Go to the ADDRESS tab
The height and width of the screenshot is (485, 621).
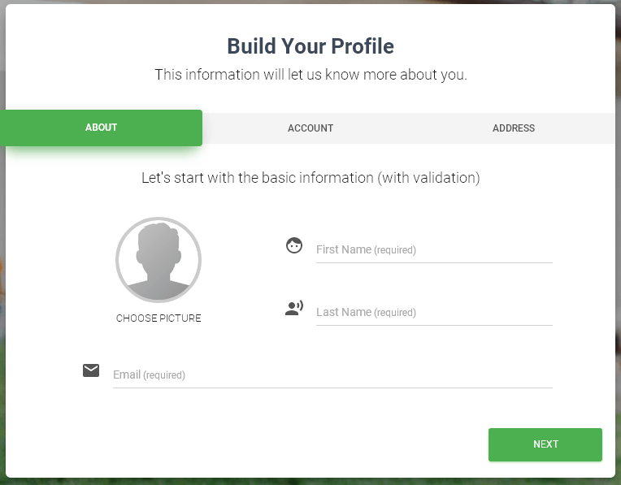pos(514,128)
